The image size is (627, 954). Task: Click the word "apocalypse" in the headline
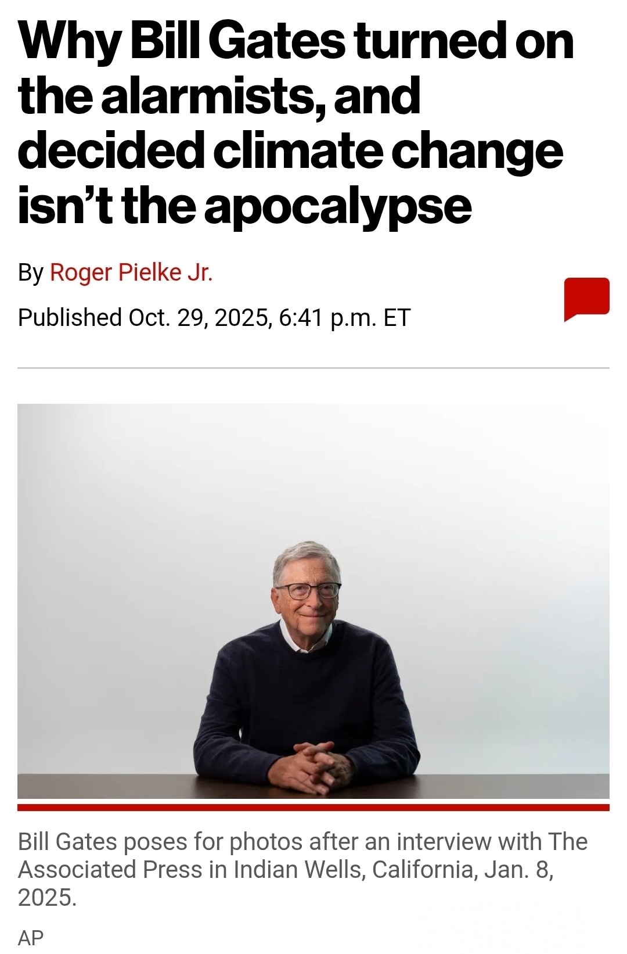point(338,207)
